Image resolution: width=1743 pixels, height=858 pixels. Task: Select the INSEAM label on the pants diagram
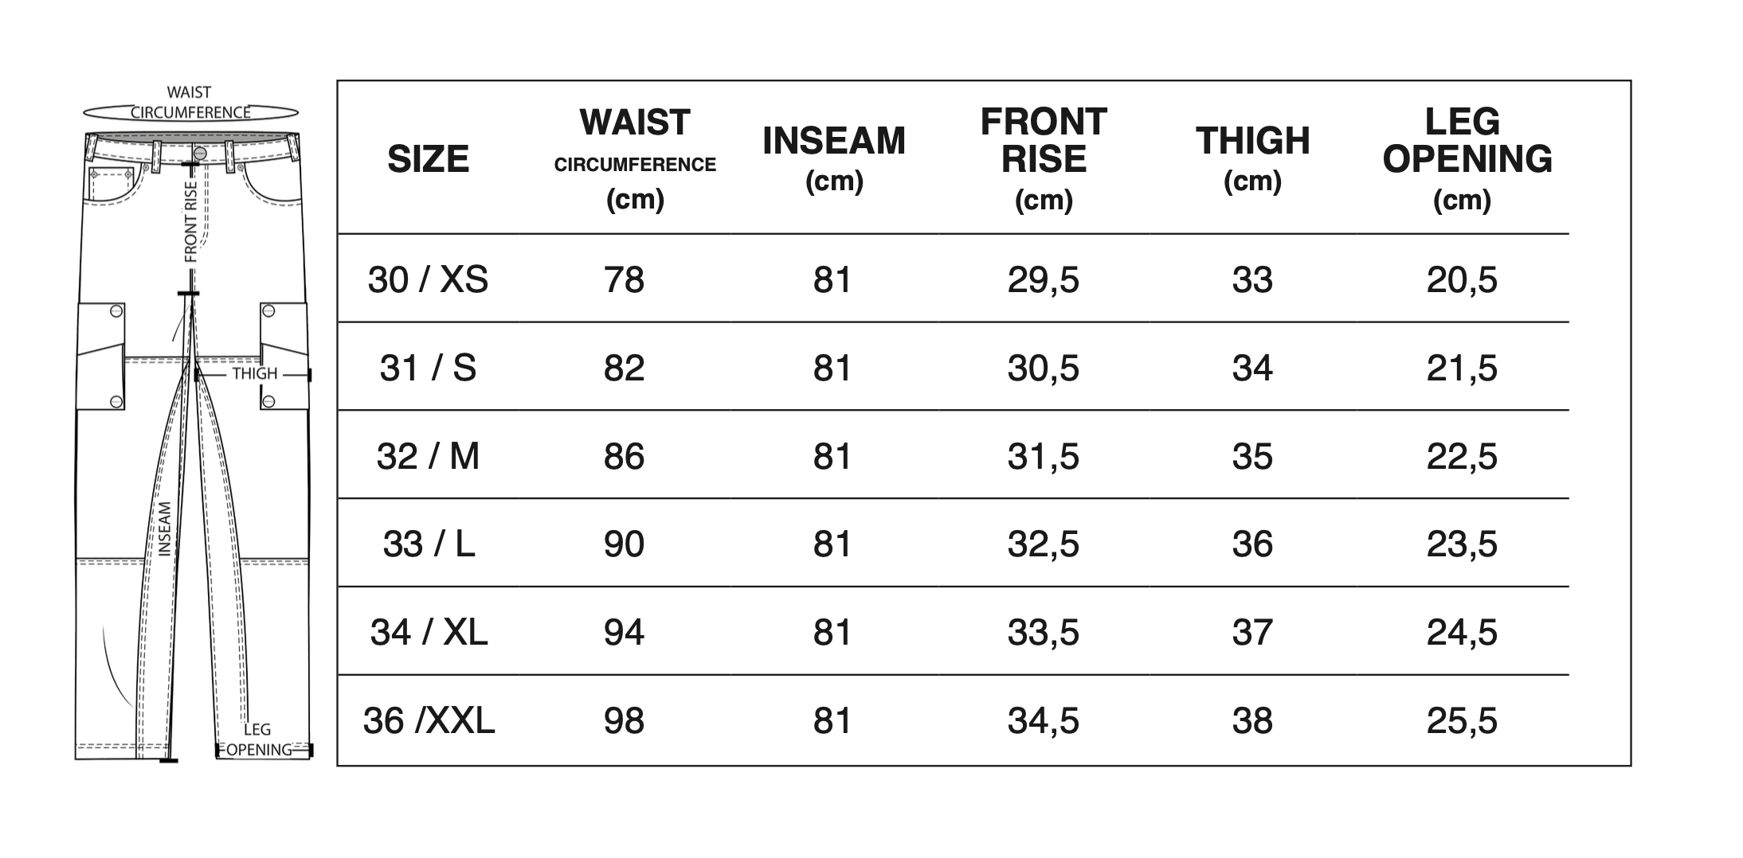pos(165,528)
